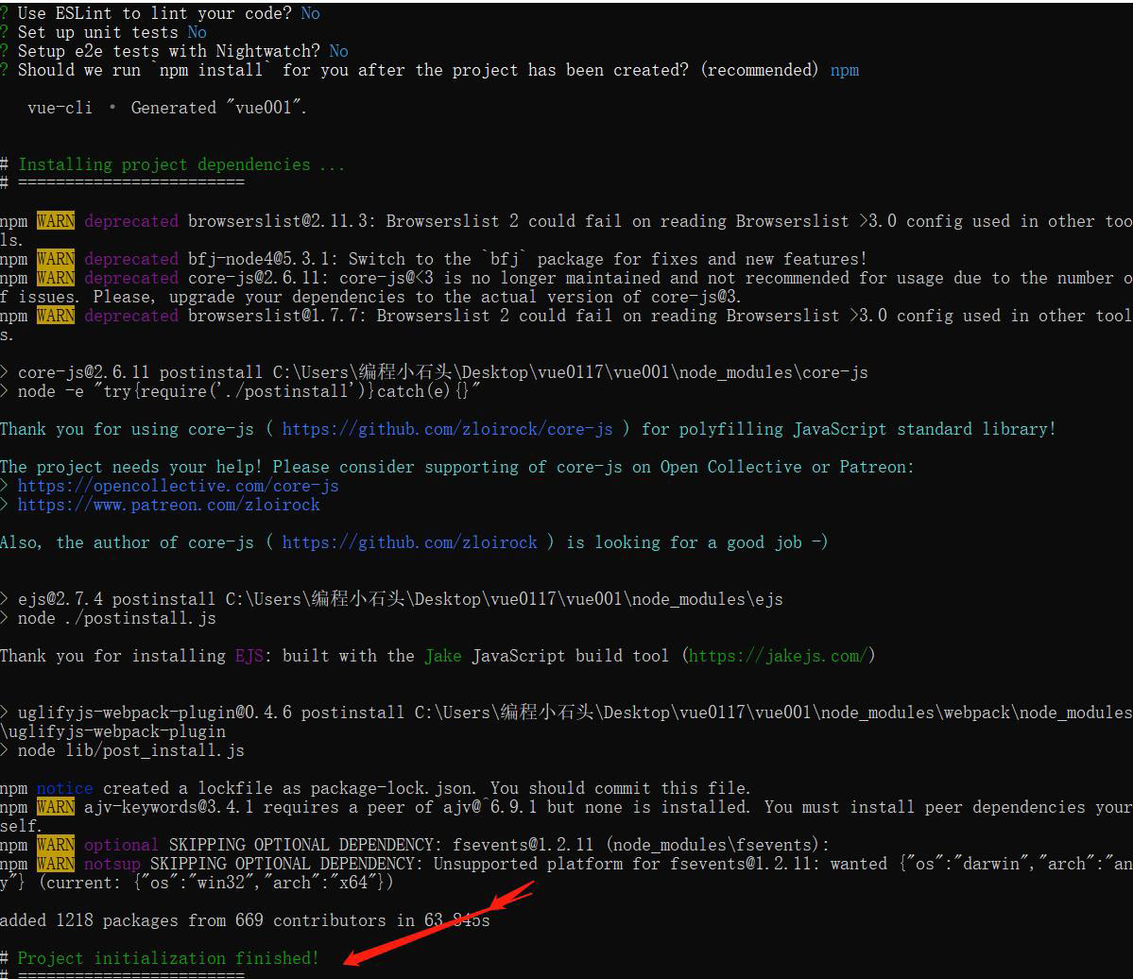The width and height of the screenshot is (1133, 979).
Task: Click the blue 'notice' word
Action: [65, 787]
